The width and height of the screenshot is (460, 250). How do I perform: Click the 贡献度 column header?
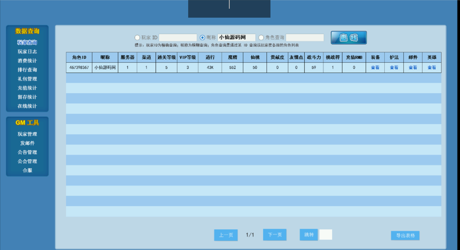click(x=277, y=57)
